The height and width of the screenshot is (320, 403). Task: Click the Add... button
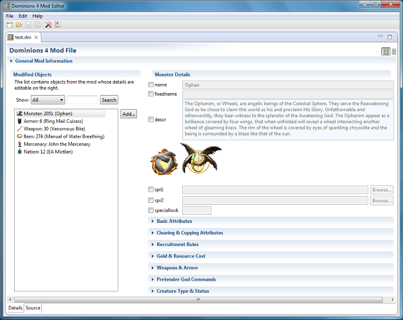[x=128, y=114]
